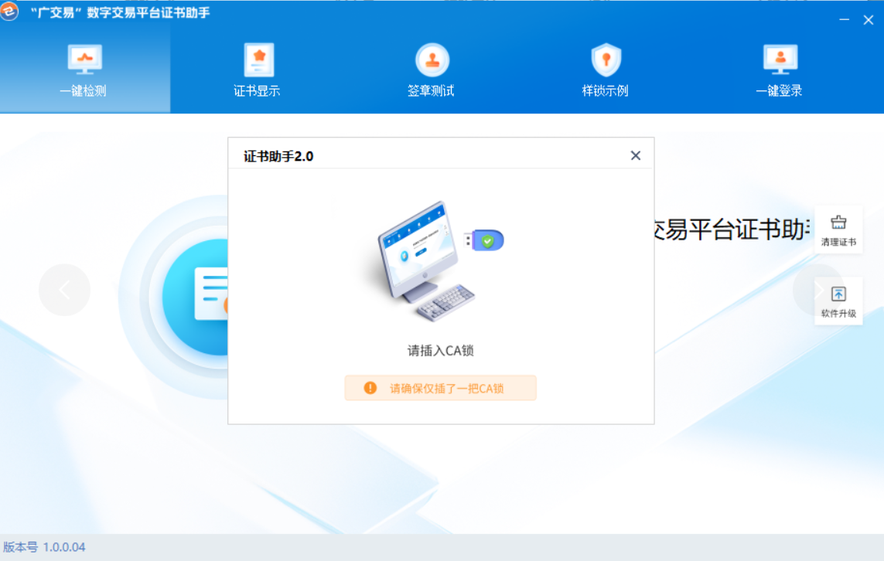The height and width of the screenshot is (561, 884).
Task: Go to previous slide with left arrow
Action: coord(64,290)
